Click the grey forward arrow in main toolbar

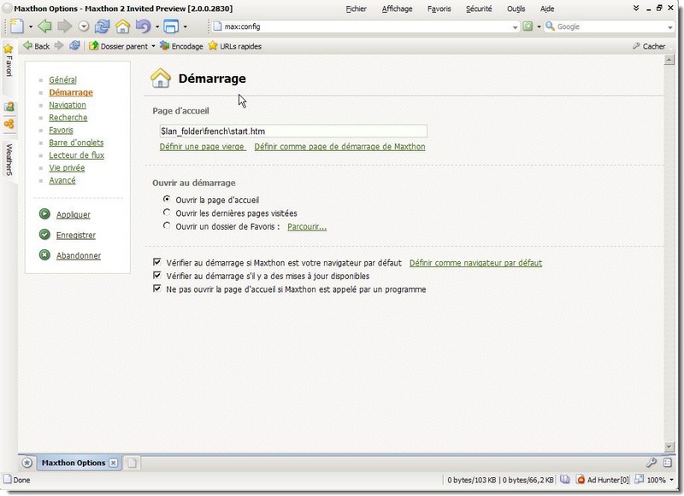[65, 26]
